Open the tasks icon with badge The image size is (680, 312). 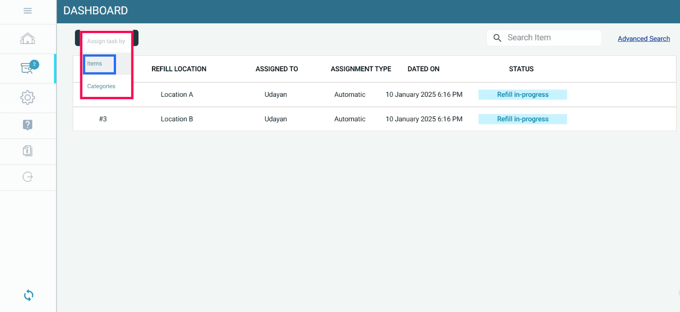(x=27, y=68)
